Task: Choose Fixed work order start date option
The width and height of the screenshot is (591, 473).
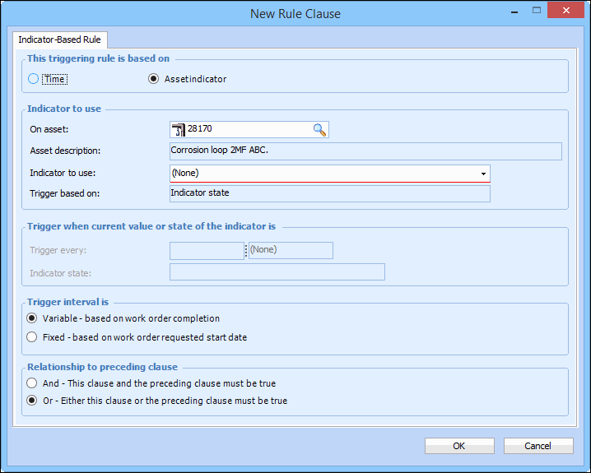Action: coord(32,336)
